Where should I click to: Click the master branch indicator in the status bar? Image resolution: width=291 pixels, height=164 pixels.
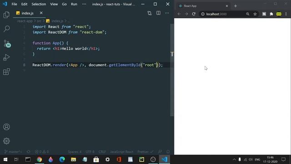[x=13, y=152]
